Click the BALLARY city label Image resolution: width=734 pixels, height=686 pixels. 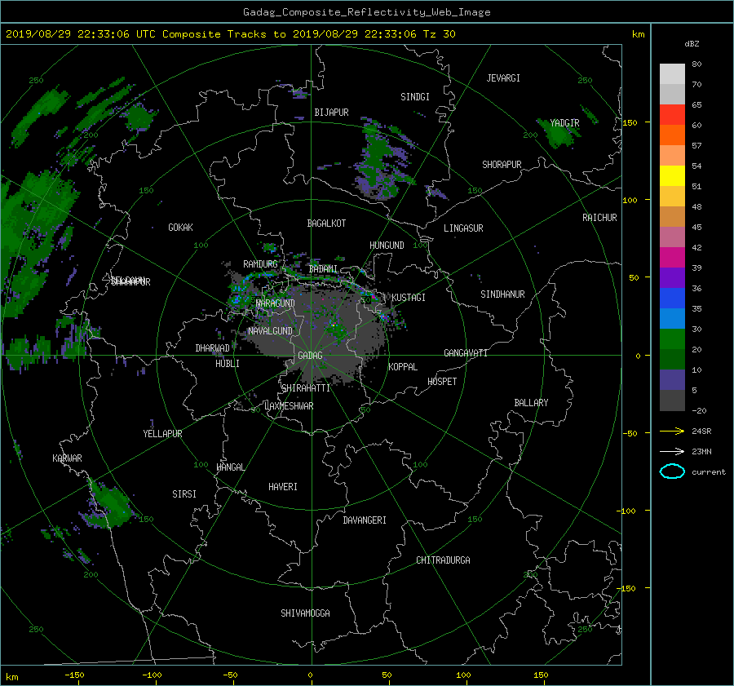tap(531, 403)
